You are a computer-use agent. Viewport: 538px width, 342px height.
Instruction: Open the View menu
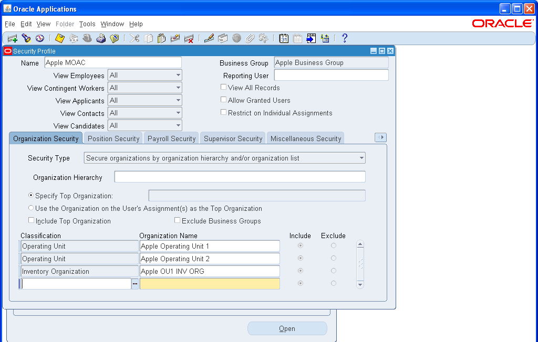tap(44, 24)
